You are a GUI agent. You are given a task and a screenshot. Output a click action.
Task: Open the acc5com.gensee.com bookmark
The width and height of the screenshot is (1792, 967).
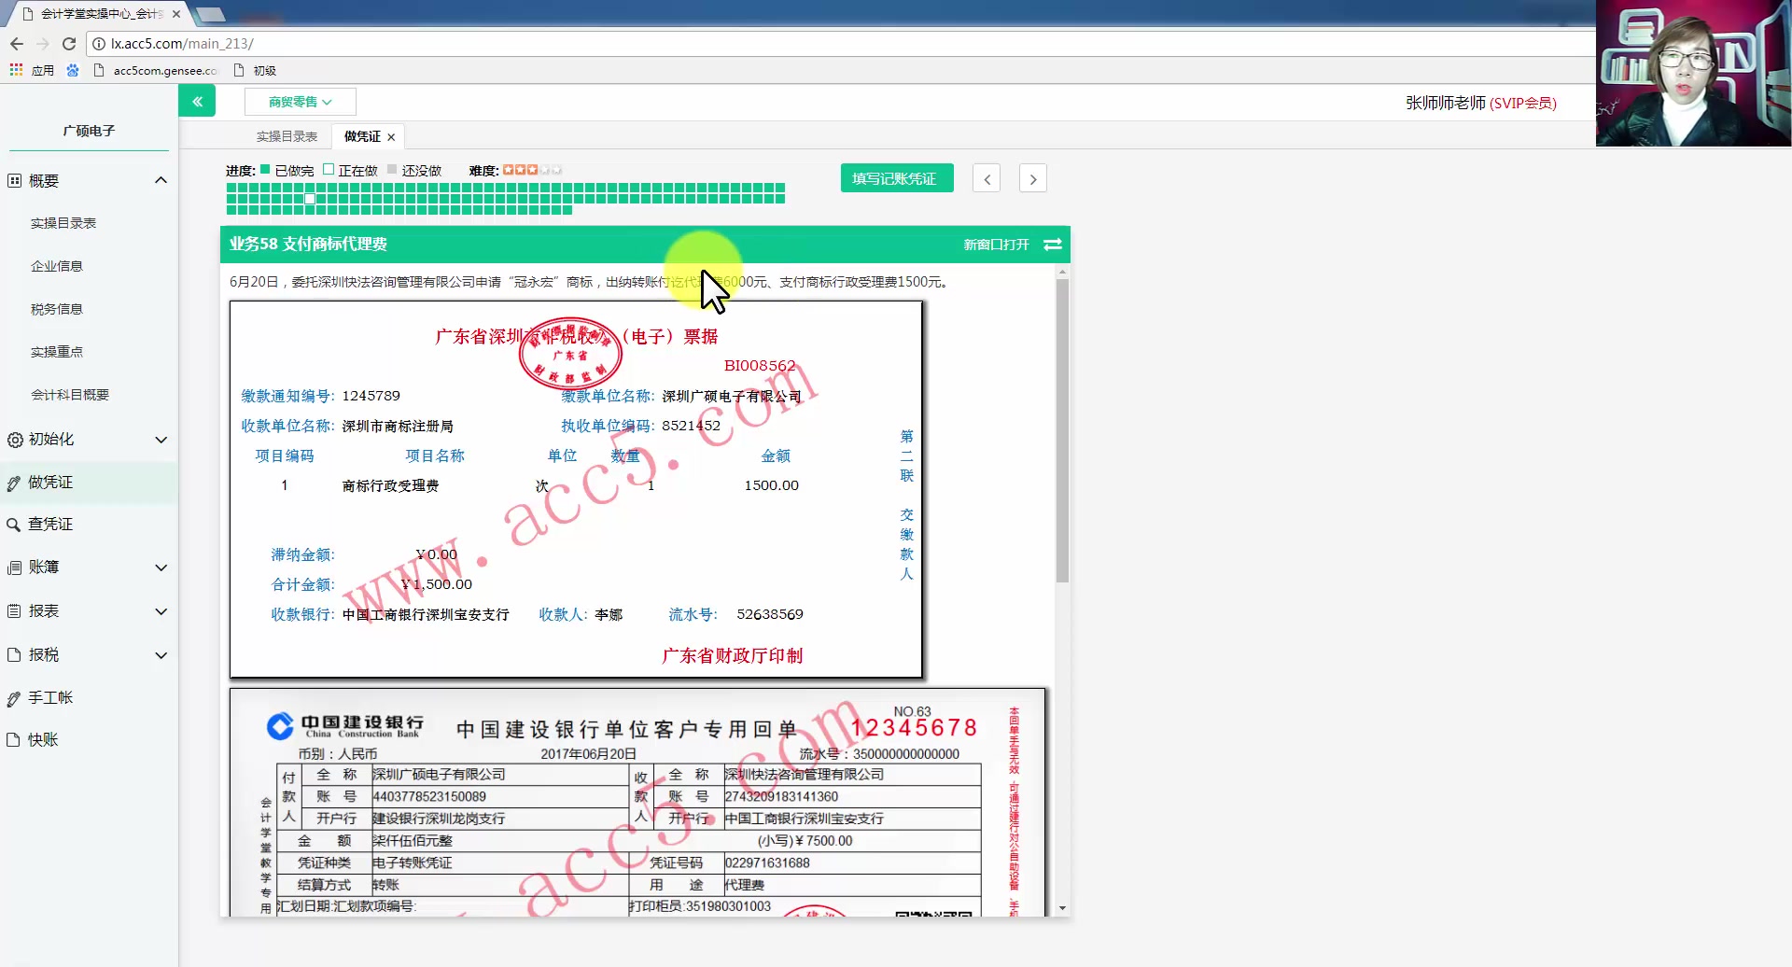(x=156, y=70)
